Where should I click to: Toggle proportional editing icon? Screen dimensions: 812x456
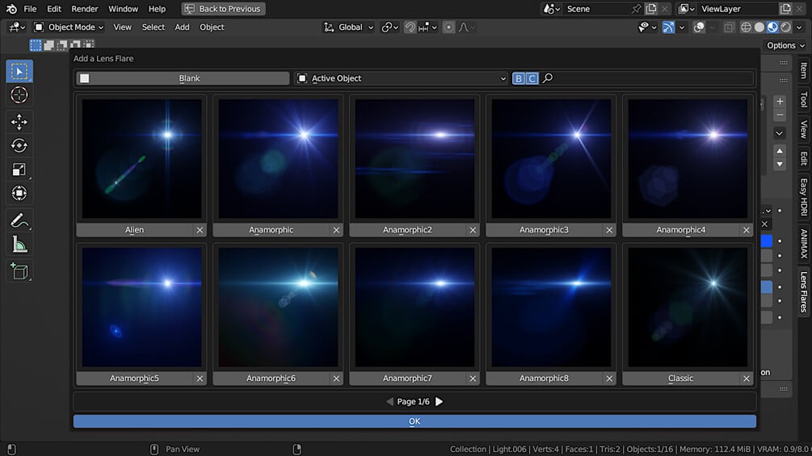pos(449,27)
